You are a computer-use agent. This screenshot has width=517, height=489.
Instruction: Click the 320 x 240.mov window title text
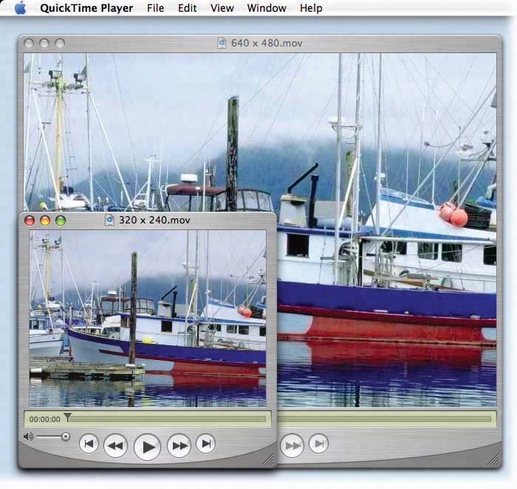coord(154,220)
